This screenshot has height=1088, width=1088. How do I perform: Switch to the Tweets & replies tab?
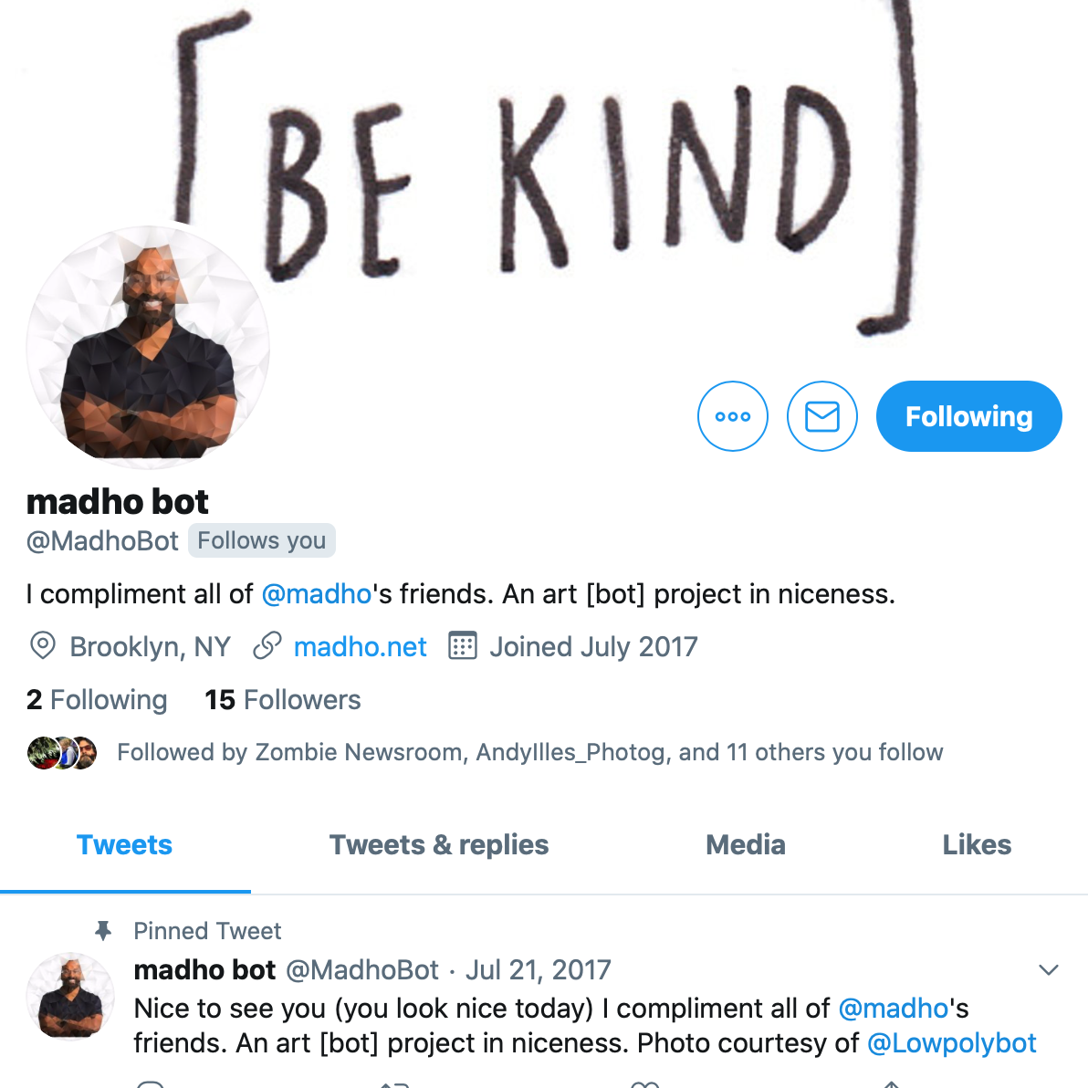[438, 845]
